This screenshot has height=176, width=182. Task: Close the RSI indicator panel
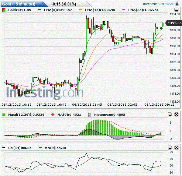tap(177, 148)
